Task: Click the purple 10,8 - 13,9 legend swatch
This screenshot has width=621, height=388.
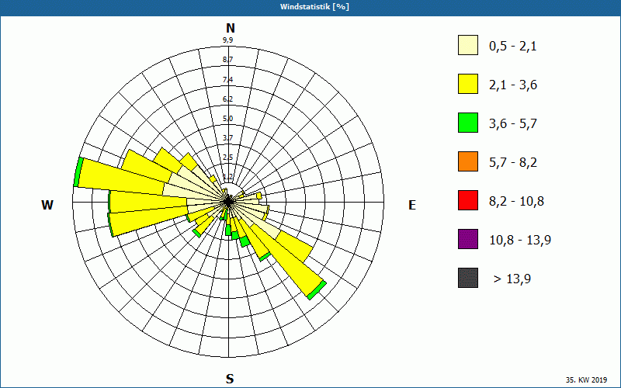Action: [x=468, y=239]
